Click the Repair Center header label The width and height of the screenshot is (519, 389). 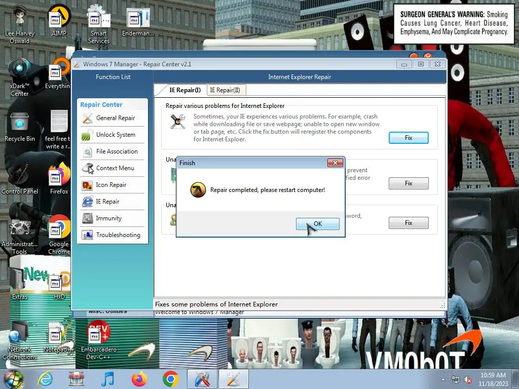click(101, 104)
